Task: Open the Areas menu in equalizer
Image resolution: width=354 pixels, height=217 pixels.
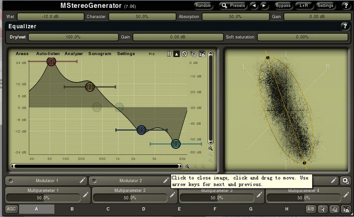Action: [22, 54]
